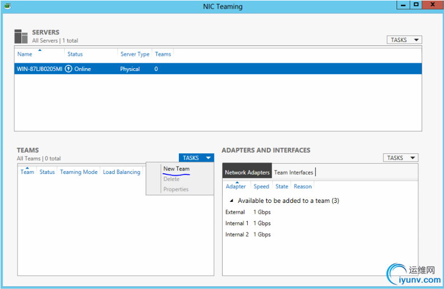Close the NIC Teaming window
The height and width of the screenshot is (289, 444).
[433, 5]
